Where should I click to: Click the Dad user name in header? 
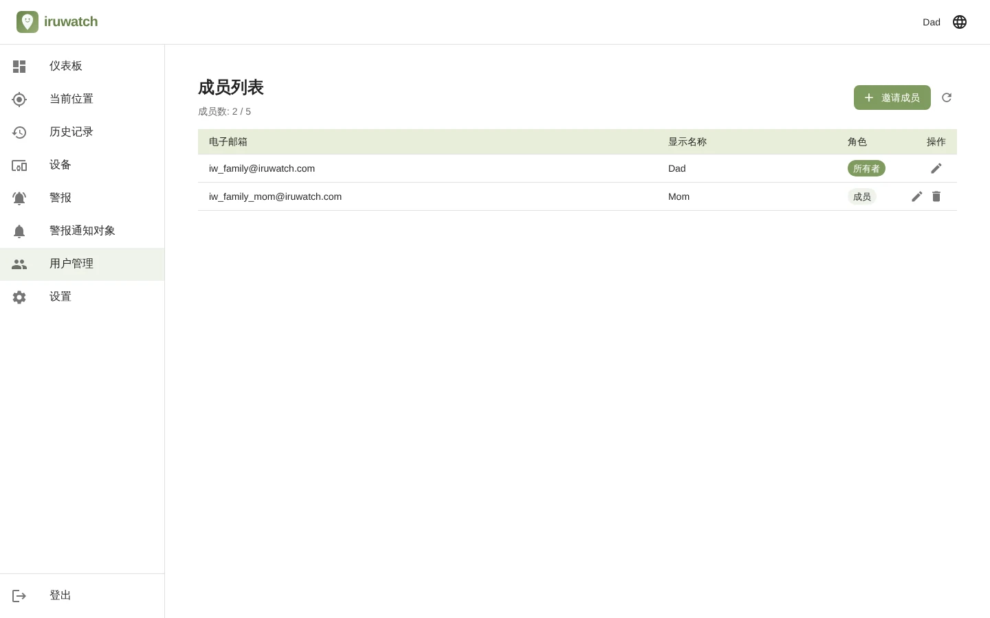932,22
